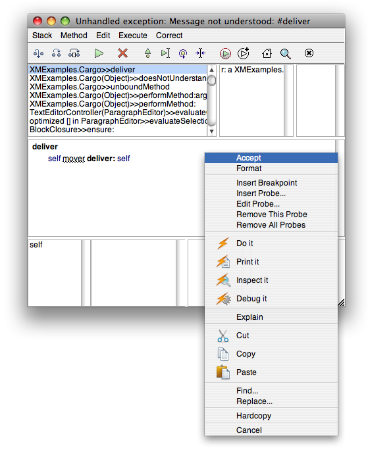Click the green up-arrow toolbar icon
368x456 pixels.
[147, 53]
